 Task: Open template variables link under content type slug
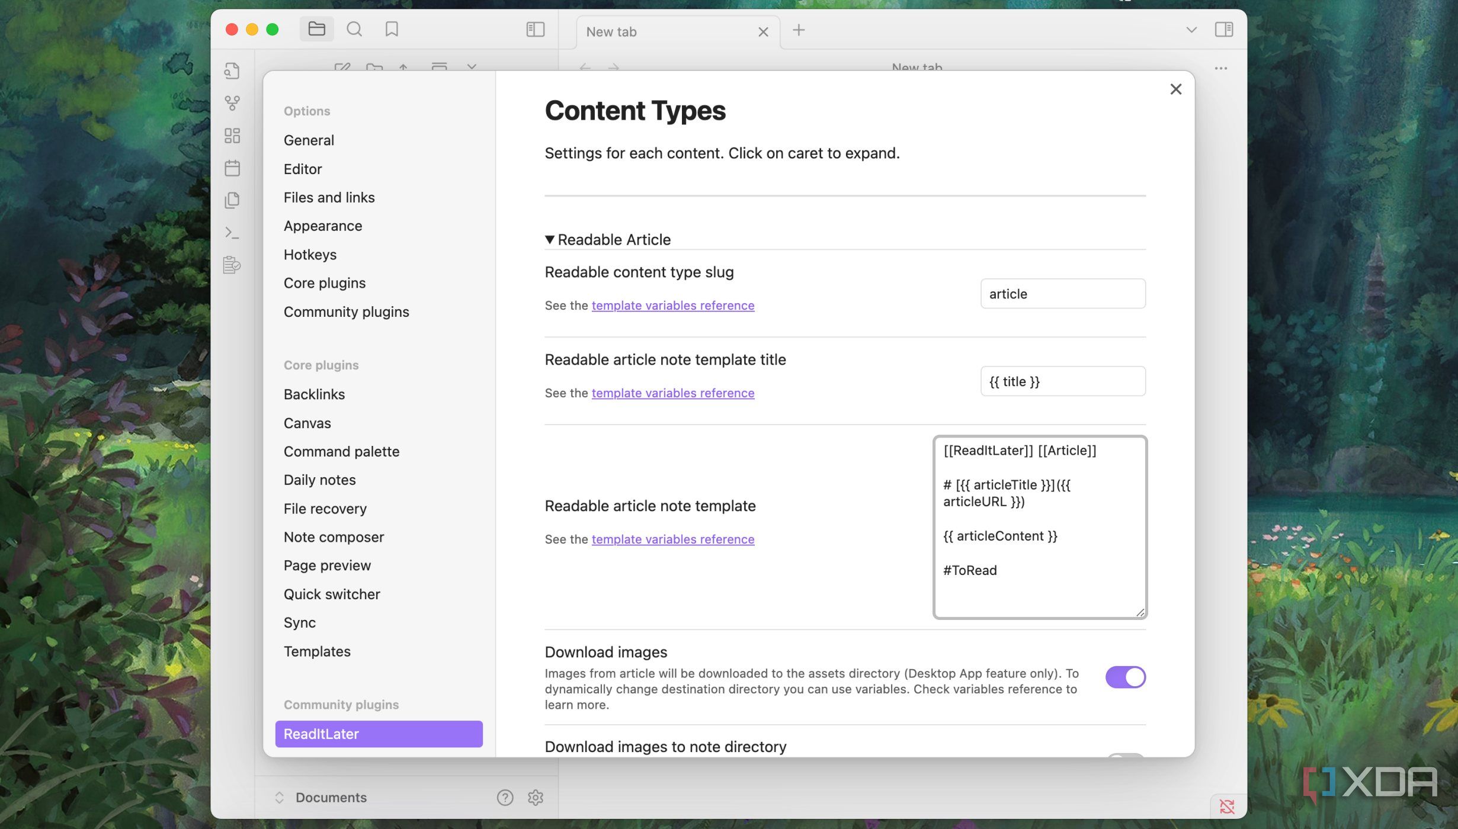[672, 306]
